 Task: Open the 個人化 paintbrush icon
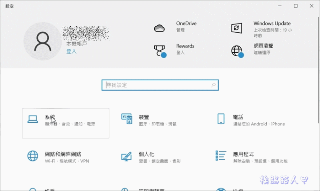(x=126, y=156)
